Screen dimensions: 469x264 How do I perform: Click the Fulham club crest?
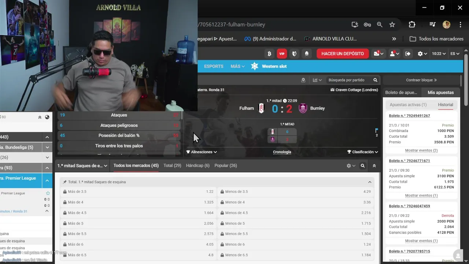(261, 108)
